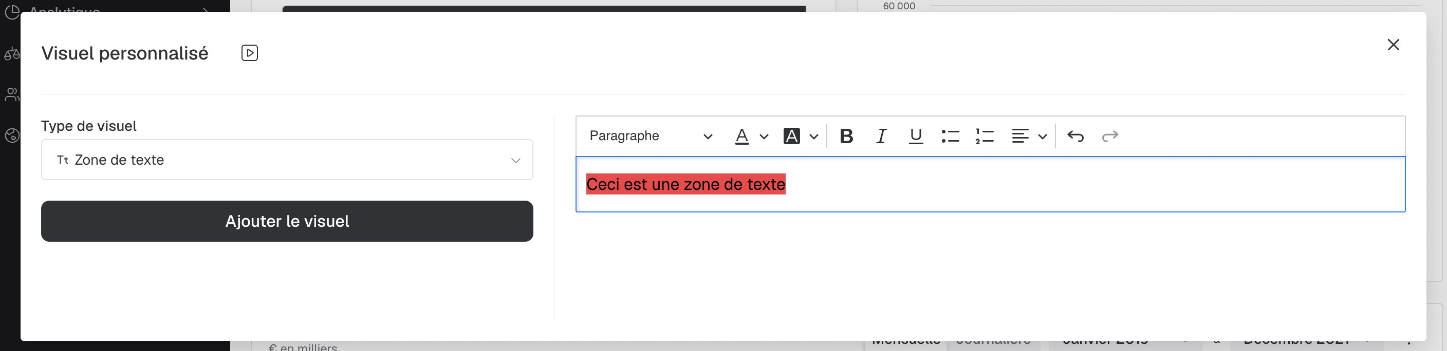Screen dimensions: 1447x351
Task: Expand the text alignment options arrow
Action: (1042, 136)
